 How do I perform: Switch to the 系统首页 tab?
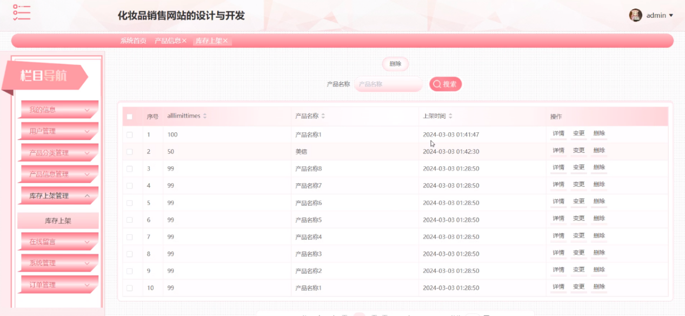click(133, 41)
